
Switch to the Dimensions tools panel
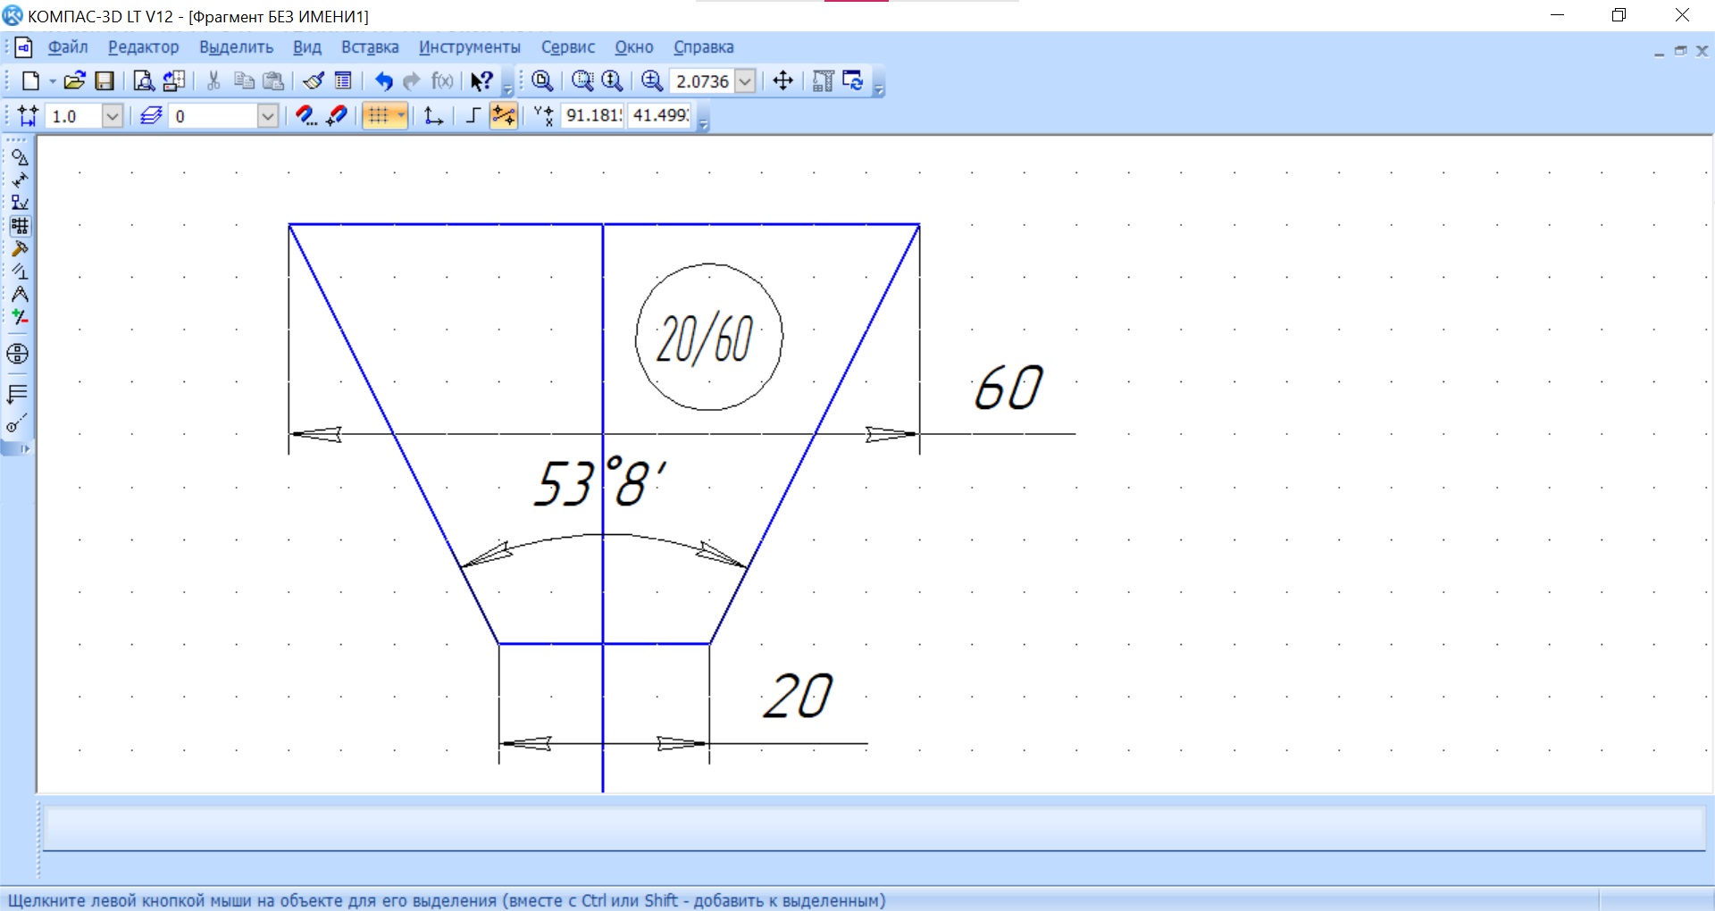click(19, 180)
